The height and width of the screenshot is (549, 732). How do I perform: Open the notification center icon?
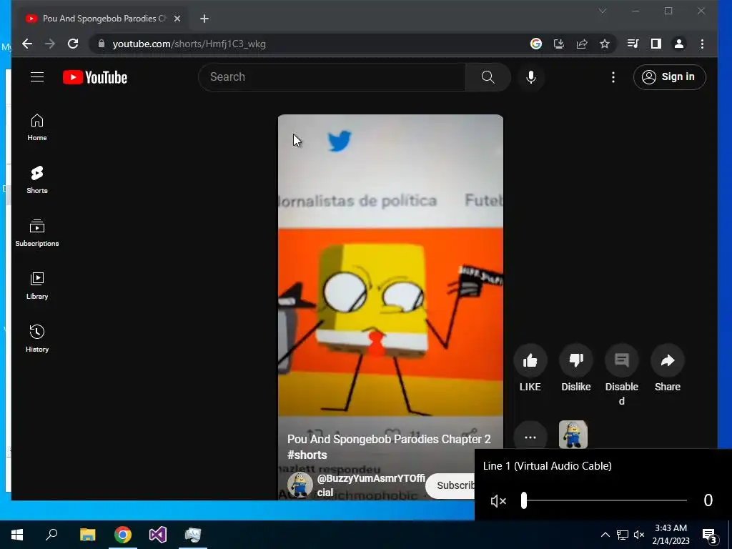pos(709,536)
